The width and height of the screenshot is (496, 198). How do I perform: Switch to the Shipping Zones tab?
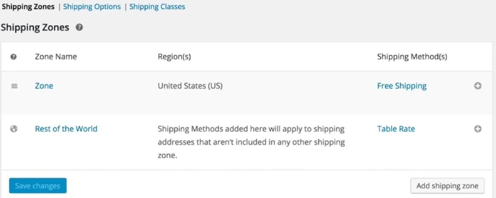click(x=28, y=7)
